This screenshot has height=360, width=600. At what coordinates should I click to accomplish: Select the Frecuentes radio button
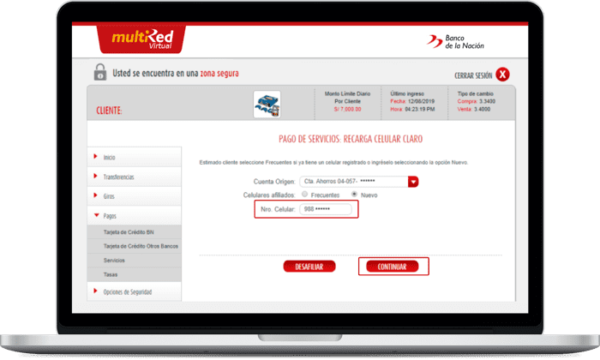pyautogui.click(x=304, y=195)
